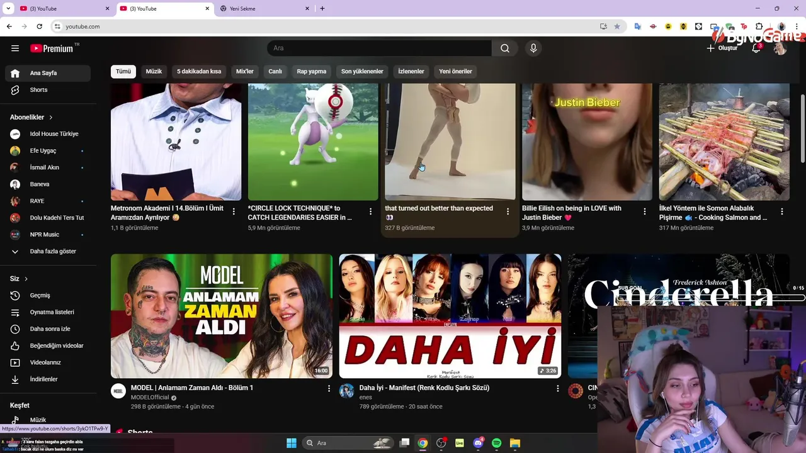Screen dimensions: 806x453
Task: Open options for CIRCLE LOCK TECHNIQUE short
Action: tap(370, 212)
